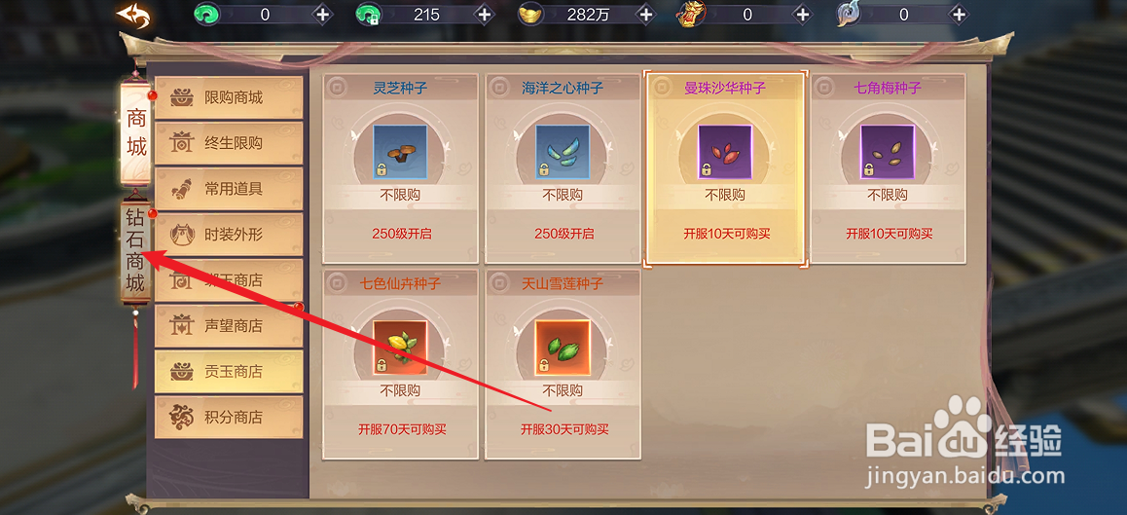Select 声望商店 in sidebar
Viewport: 1127px width, 515px height.
click(x=229, y=326)
